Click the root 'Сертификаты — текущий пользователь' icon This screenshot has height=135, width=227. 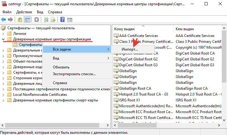pyautogui.click(x=3, y=28)
